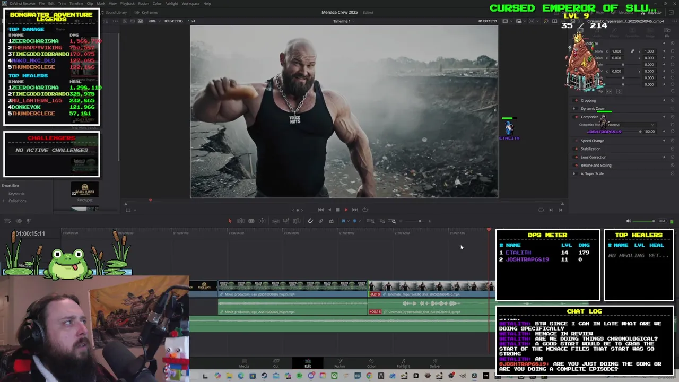Screen dimensions: 679x382
Task: Jump to first frame of timeline
Action: (x=320, y=210)
